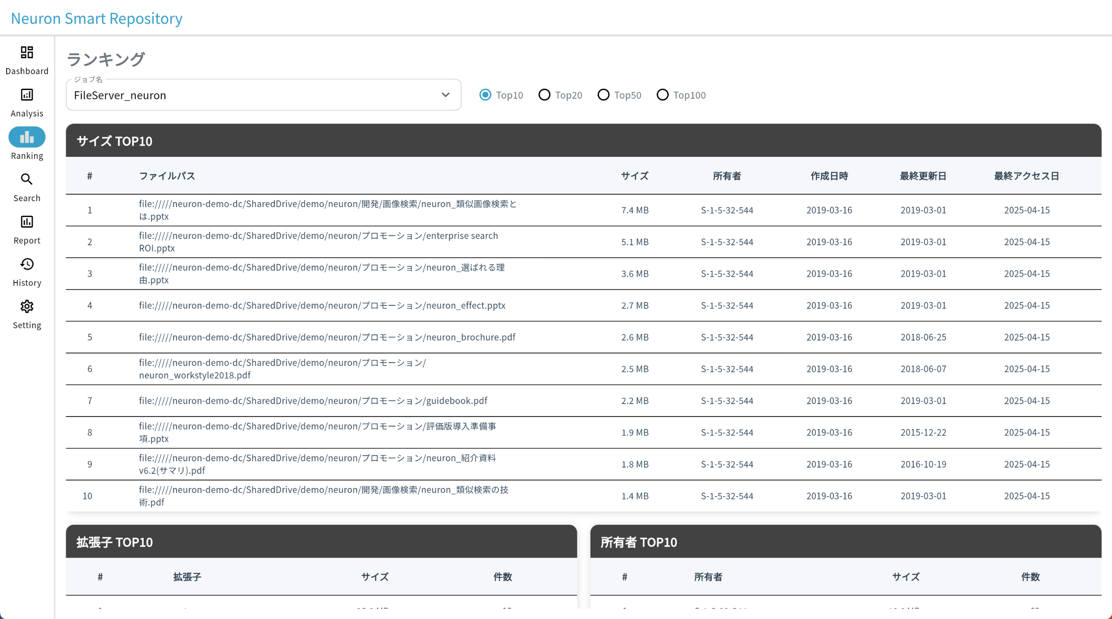Click the ランキング page heading
This screenshot has height=619, width=1112.
pos(105,59)
